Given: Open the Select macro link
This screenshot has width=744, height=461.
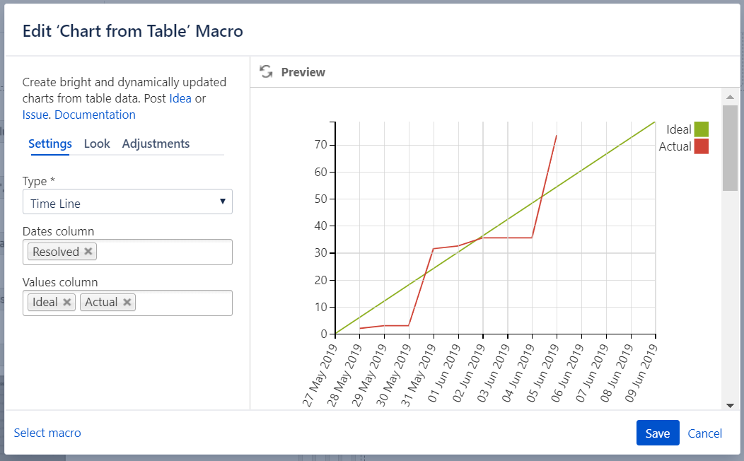Looking at the screenshot, I should tap(47, 433).
